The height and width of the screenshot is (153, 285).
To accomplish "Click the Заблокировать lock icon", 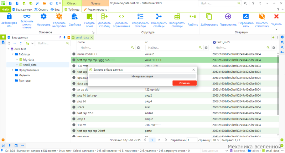I will point(9,17).
